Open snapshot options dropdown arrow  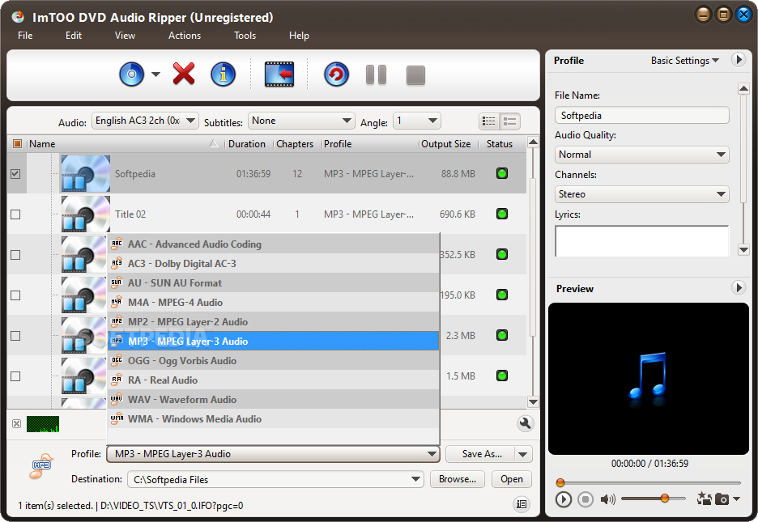pyautogui.click(x=736, y=499)
